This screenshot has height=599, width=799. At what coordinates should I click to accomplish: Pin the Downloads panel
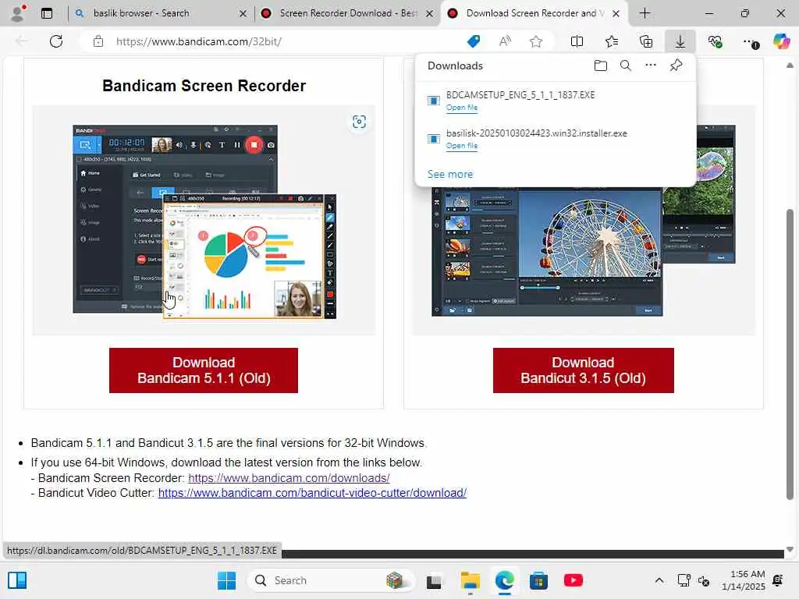pos(676,66)
